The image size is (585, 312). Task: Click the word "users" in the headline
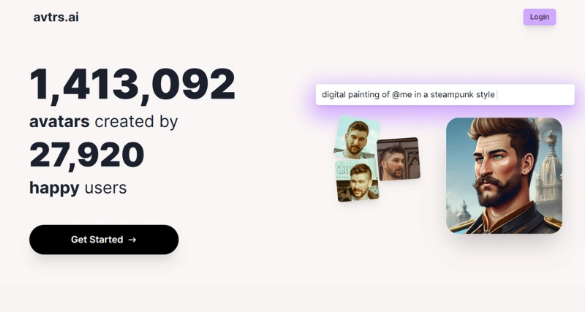(x=106, y=188)
